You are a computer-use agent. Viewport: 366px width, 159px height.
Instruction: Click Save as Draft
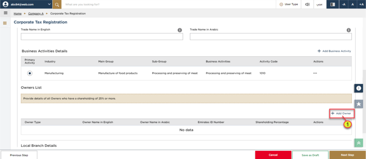(x=310, y=155)
